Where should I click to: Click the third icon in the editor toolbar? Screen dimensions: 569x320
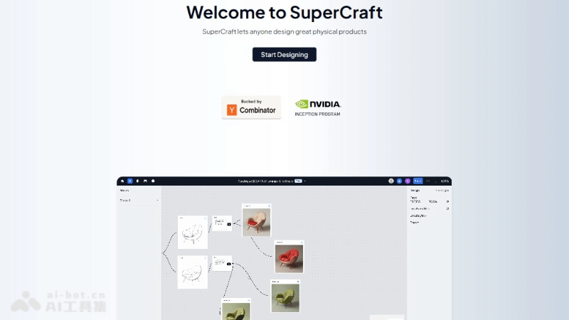tap(137, 181)
